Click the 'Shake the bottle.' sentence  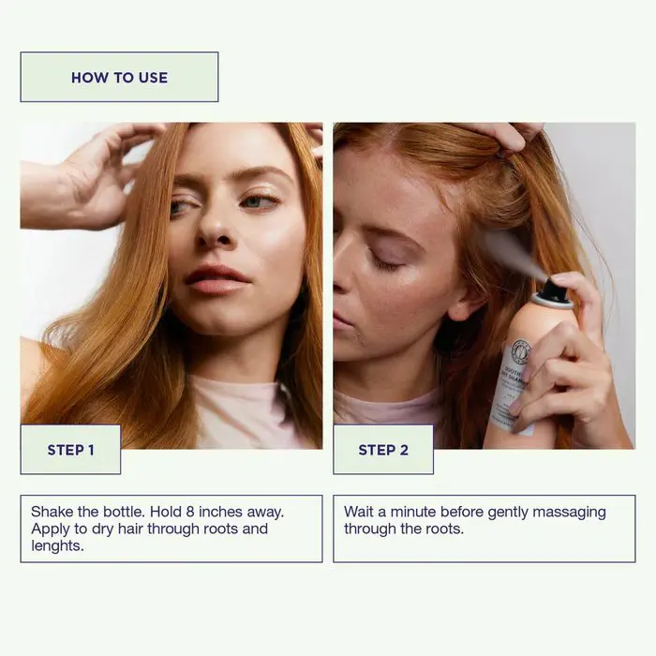click(x=88, y=512)
